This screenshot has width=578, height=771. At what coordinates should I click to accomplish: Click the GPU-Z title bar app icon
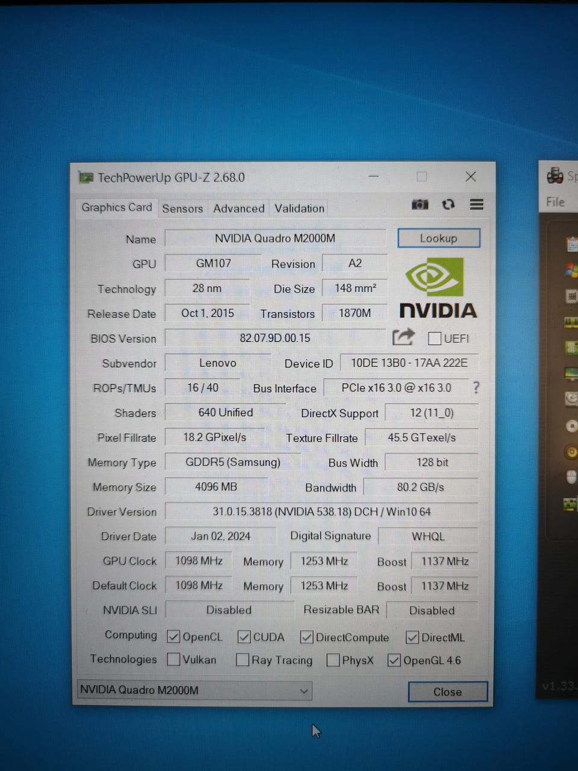[86, 178]
